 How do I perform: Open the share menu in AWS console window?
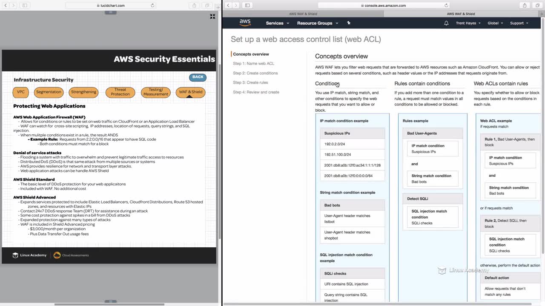point(525,6)
